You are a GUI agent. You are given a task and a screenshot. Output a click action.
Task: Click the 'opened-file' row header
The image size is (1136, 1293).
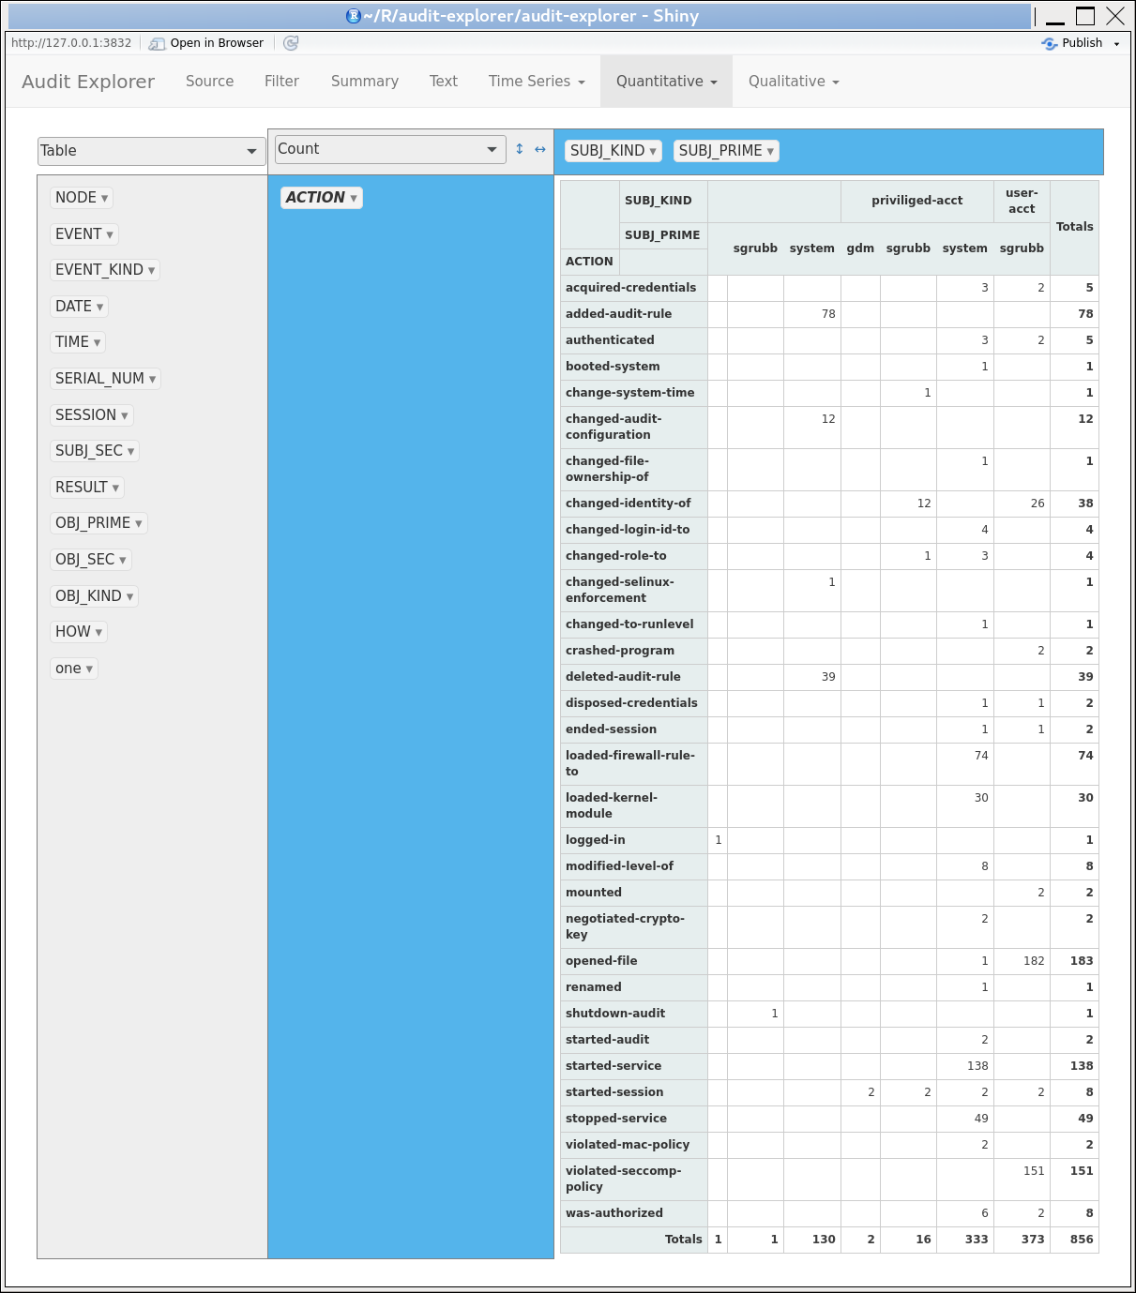(633, 961)
